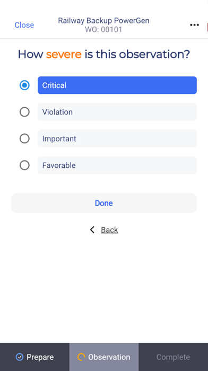The image size is (208, 371).
Task: Click the orange progress spinner icon
Action: tap(81, 357)
